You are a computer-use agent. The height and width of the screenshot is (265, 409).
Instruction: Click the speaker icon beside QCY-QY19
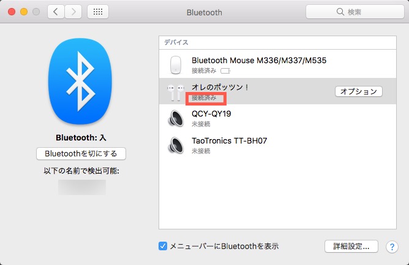[x=176, y=118]
